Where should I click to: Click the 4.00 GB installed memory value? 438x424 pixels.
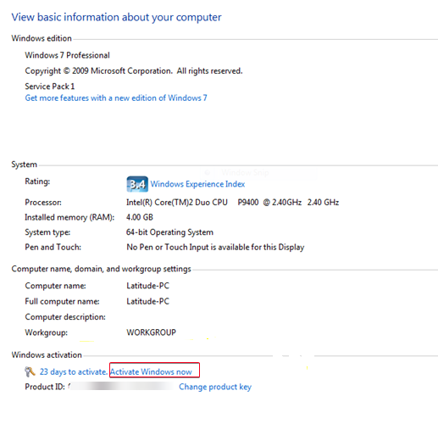[140, 217]
